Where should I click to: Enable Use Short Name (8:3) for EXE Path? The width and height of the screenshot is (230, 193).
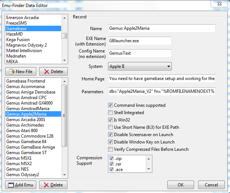tap(110, 127)
